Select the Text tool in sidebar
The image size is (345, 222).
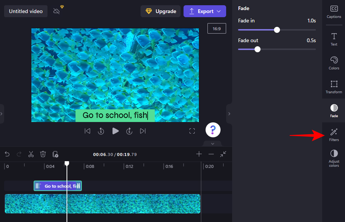coord(334,39)
